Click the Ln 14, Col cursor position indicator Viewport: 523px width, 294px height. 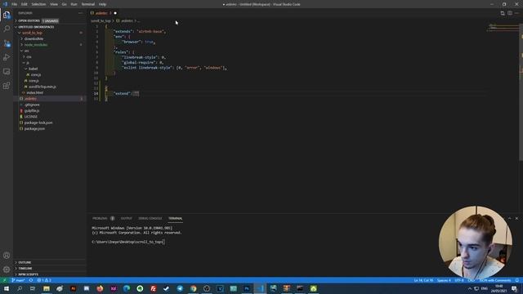[423, 280]
